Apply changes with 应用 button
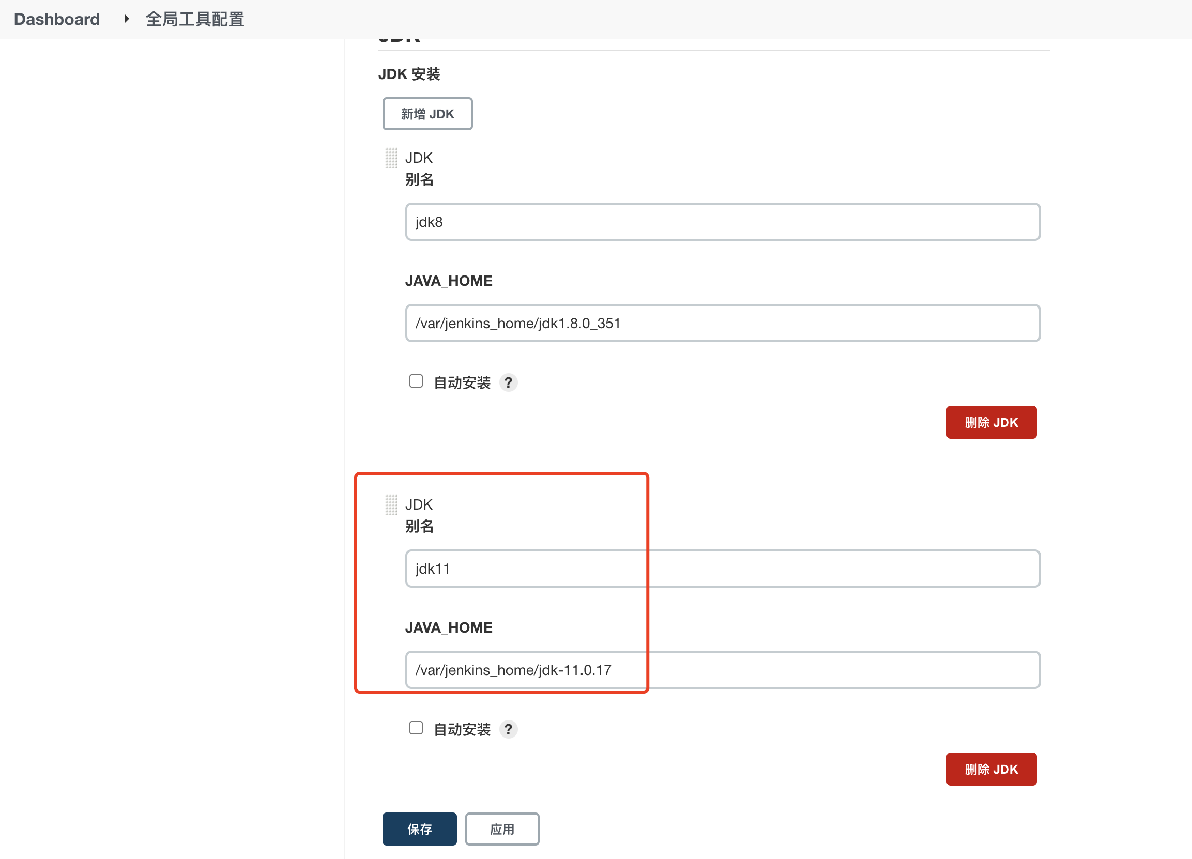The height and width of the screenshot is (859, 1192). [501, 829]
